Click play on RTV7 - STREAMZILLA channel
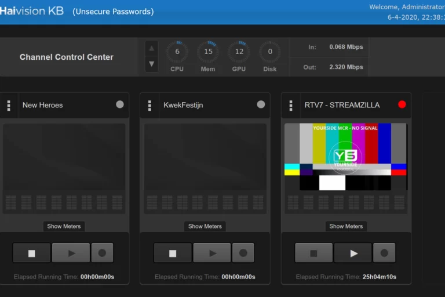This screenshot has width=445, height=297. click(x=353, y=253)
